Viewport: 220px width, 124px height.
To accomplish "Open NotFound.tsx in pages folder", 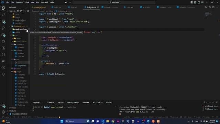I will click(23, 87).
